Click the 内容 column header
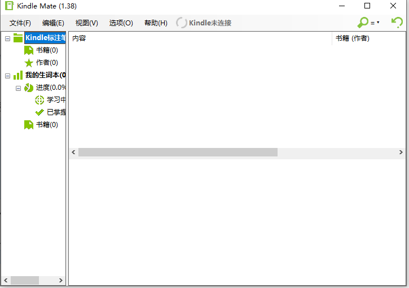 pos(200,38)
